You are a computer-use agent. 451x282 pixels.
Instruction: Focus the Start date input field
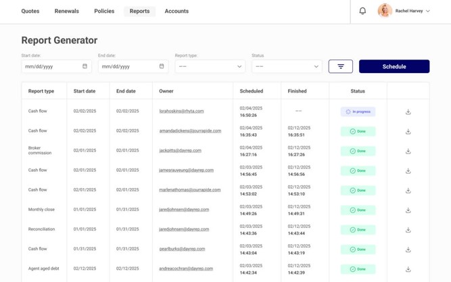(56, 66)
